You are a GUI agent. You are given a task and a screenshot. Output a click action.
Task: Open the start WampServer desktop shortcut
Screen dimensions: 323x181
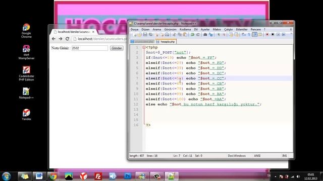(x=26, y=52)
